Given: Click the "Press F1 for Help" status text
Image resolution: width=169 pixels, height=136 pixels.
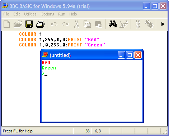Looking at the screenshot, I should (x=18, y=131).
